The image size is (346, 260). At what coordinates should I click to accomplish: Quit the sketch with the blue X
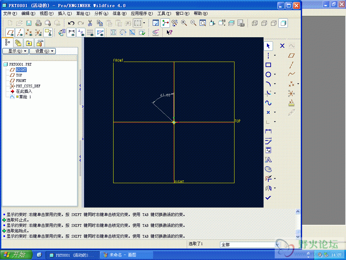click(282, 46)
